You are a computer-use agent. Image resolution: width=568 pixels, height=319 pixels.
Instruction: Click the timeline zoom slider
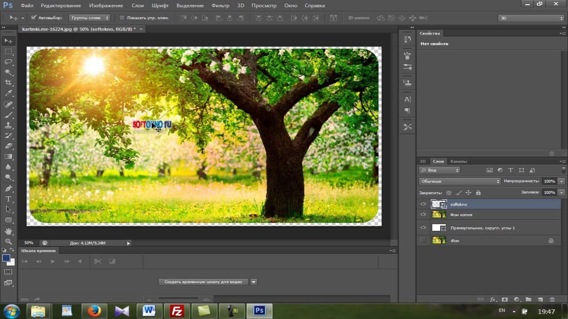coord(178,299)
